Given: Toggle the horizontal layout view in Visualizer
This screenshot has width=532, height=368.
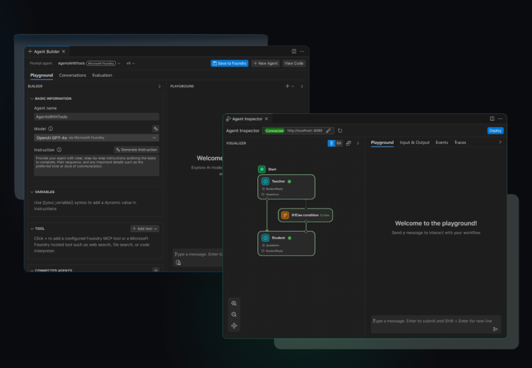Looking at the screenshot, I should pyautogui.click(x=339, y=144).
